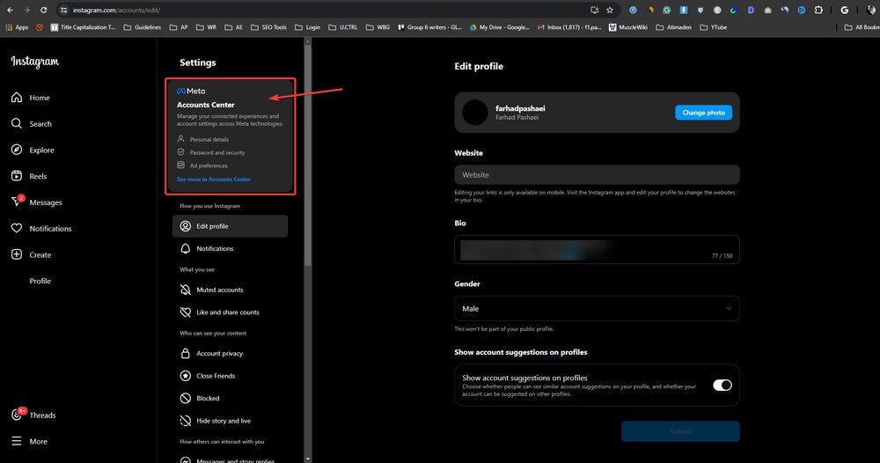Open the More hamburger menu
Image resolution: width=880 pixels, height=463 pixels.
pos(29,441)
